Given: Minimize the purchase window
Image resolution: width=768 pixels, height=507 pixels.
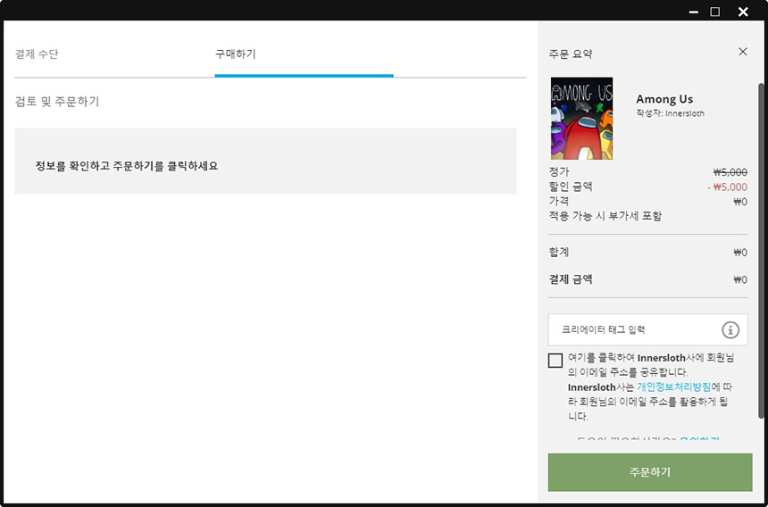Looking at the screenshot, I should click(694, 12).
